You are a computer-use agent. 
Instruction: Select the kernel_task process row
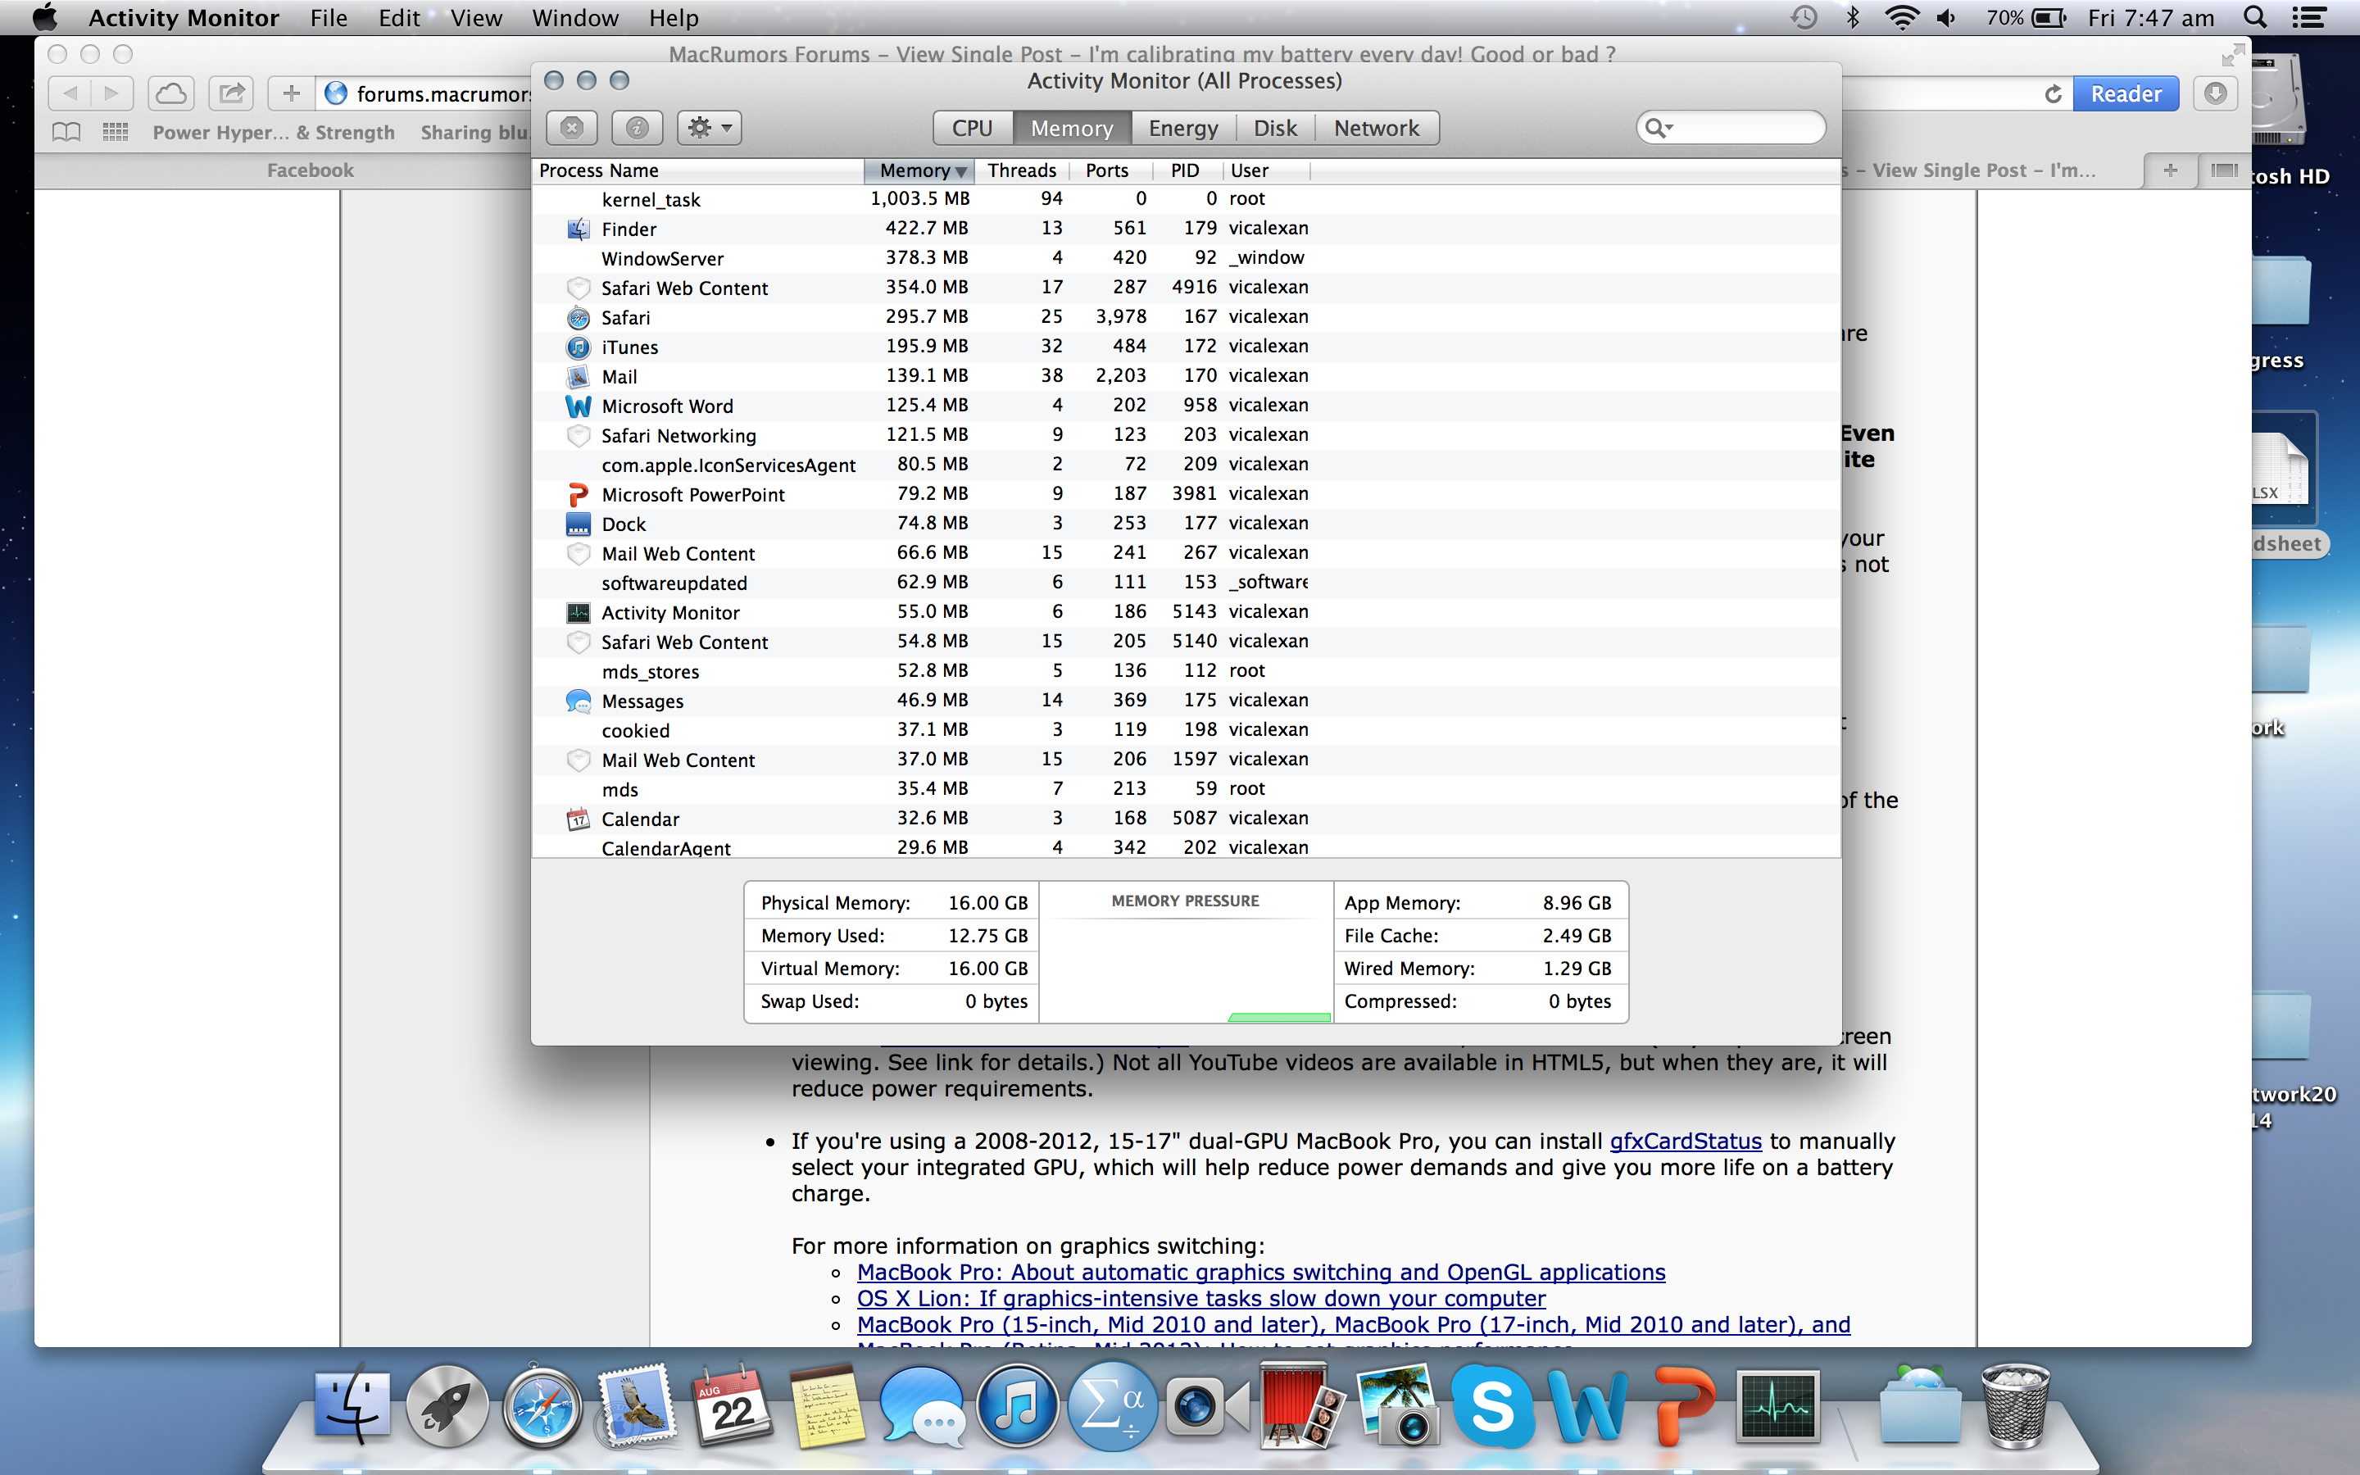(1186, 199)
